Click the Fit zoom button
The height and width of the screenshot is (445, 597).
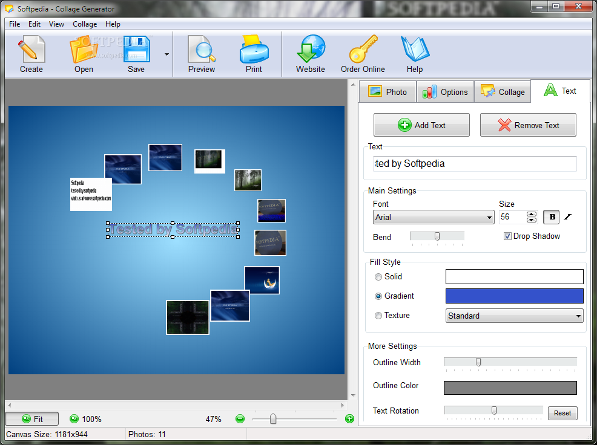32,419
